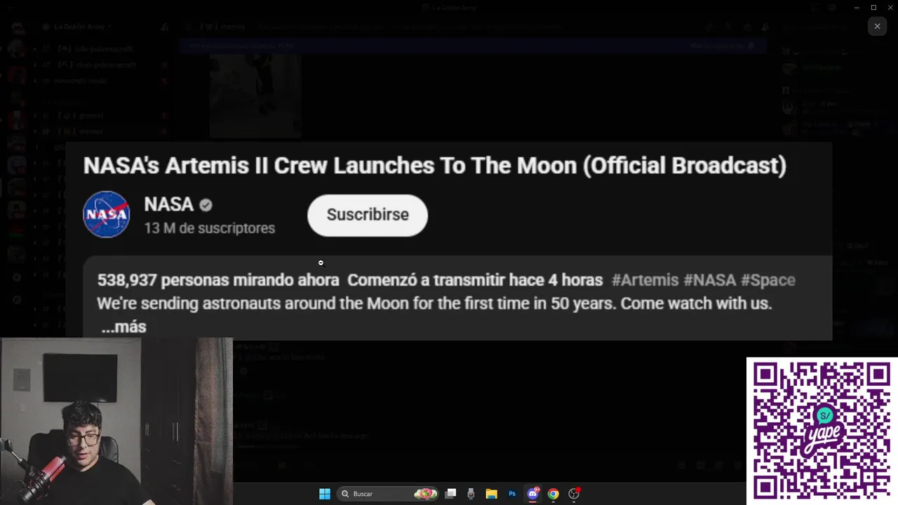Open File Explorer from the taskbar
Viewport: 898px width, 505px height.
(x=491, y=494)
